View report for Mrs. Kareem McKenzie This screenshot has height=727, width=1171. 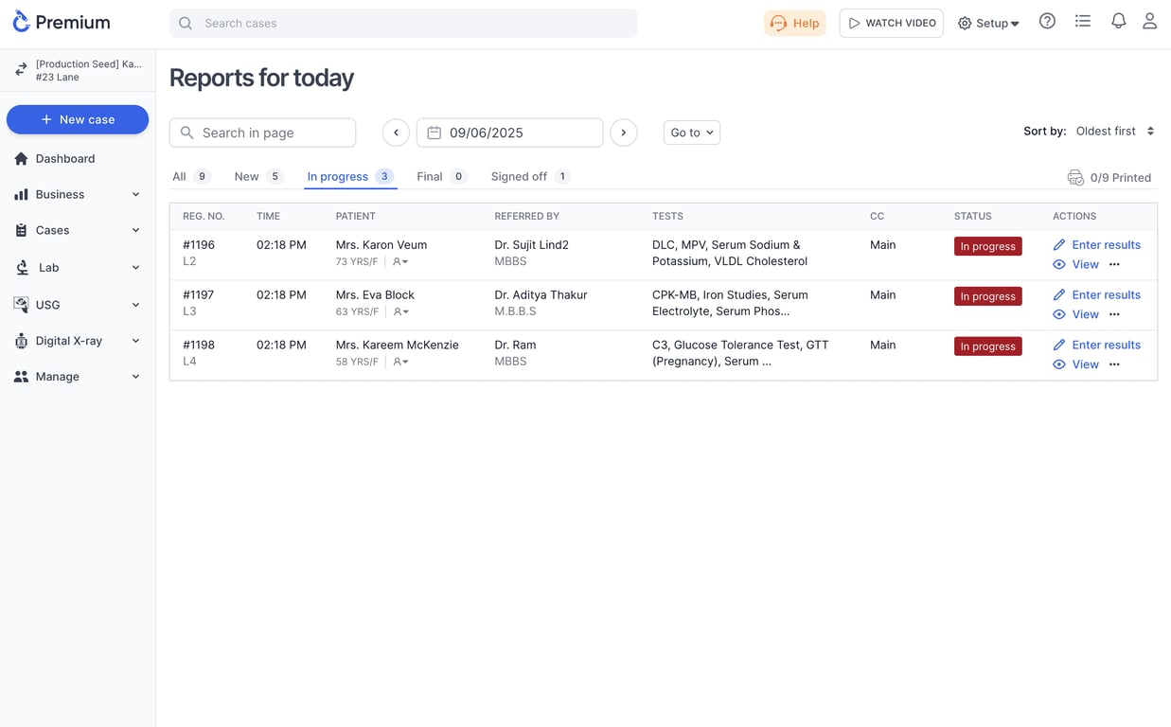click(x=1085, y=364)
